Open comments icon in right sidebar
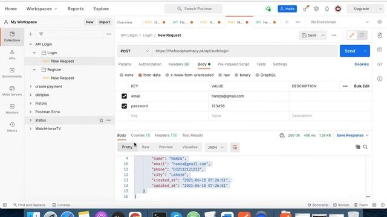Screen dimensions: 387x217 click(380, 49)
